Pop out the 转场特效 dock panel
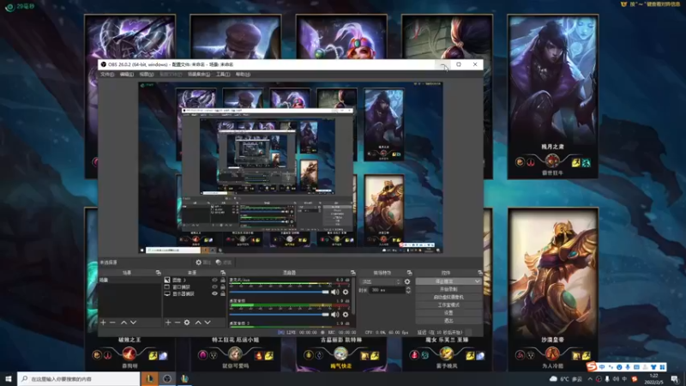 pyautogui.click(x=410, y=273)
